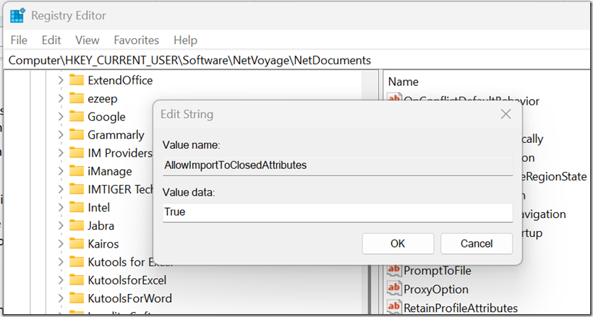Select the Grammarly key label
Screen dimensions: 593x317
pyautogui.click(x=116, y=135)
